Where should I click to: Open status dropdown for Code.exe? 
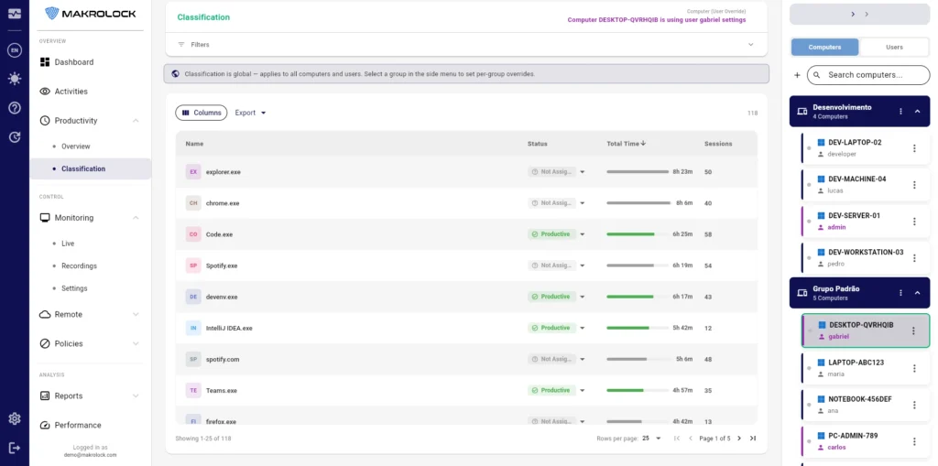[582, 234]
